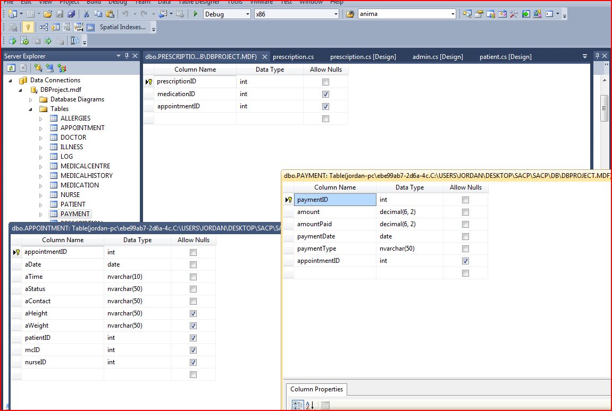Viewport: 612px width, 411px height.
Task: Switch to the prescription.cs tab
Action: (x=293, y=57)
